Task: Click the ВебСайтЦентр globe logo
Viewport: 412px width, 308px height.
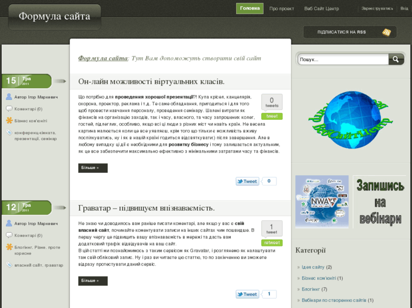Action: pyautogui.click(x=351, y=120)
